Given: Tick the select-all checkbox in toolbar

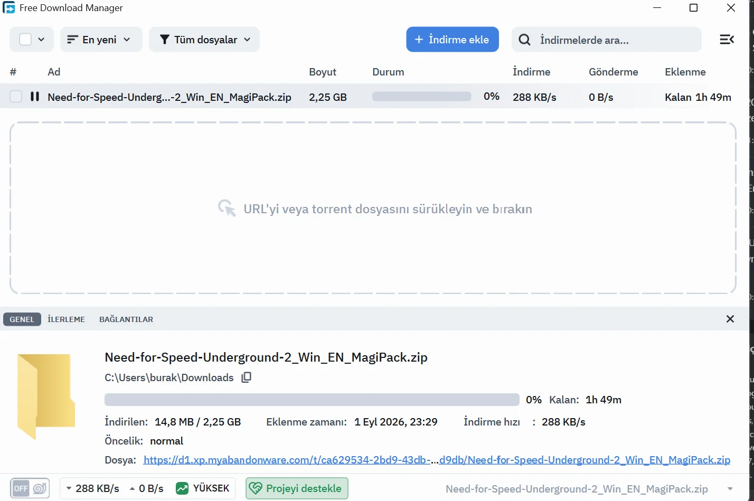Looking at the screenshot, I should coord(25,40).
